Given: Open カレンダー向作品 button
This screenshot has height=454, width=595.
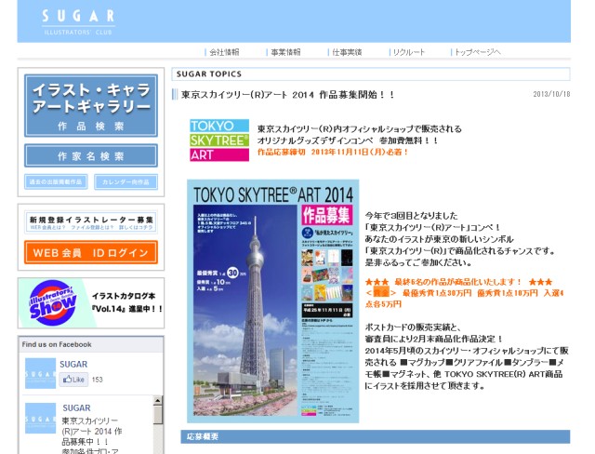Looking at the screenshot, I should click(x=126, y=181).
